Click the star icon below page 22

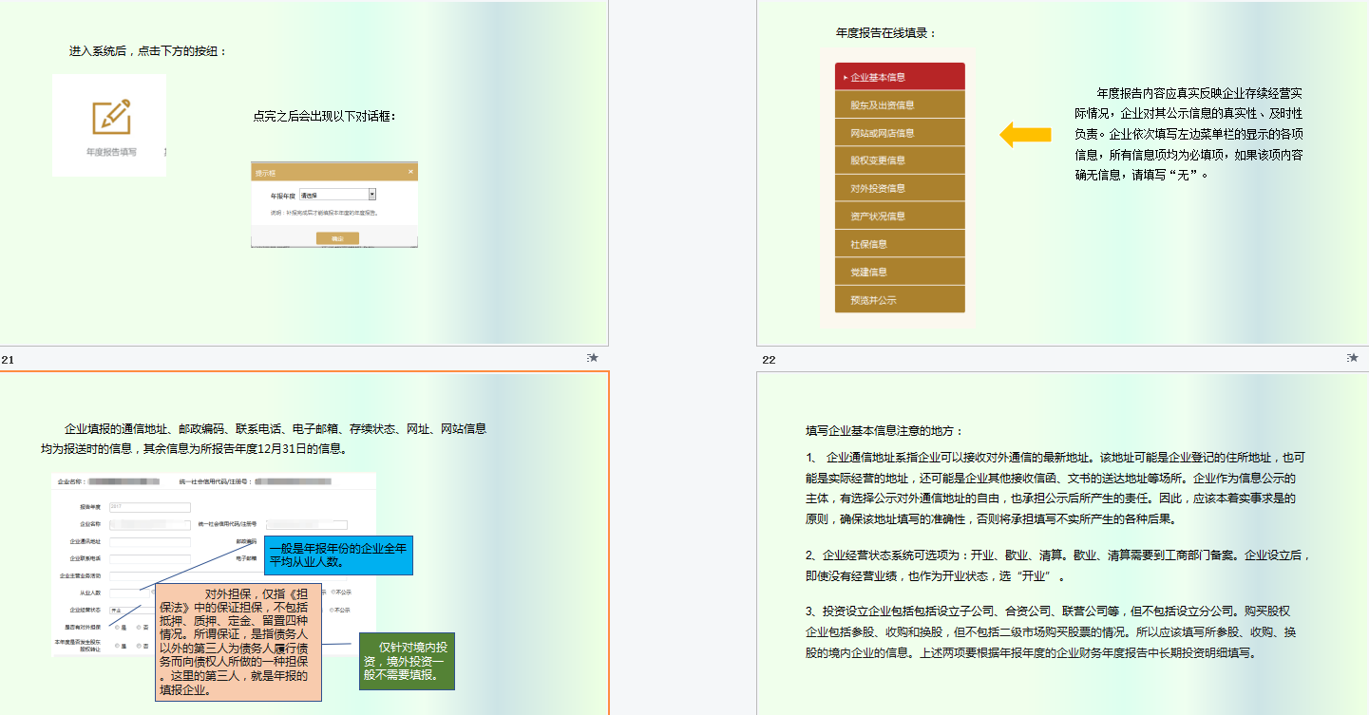coord(1355,358)
